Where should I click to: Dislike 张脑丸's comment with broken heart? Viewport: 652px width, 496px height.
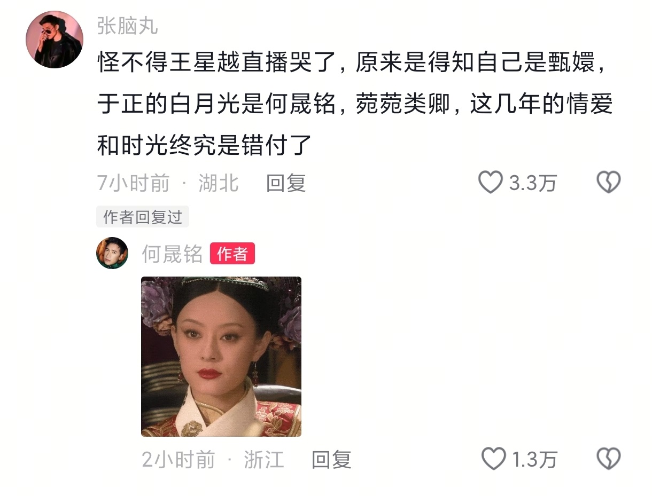coord(608,183)
